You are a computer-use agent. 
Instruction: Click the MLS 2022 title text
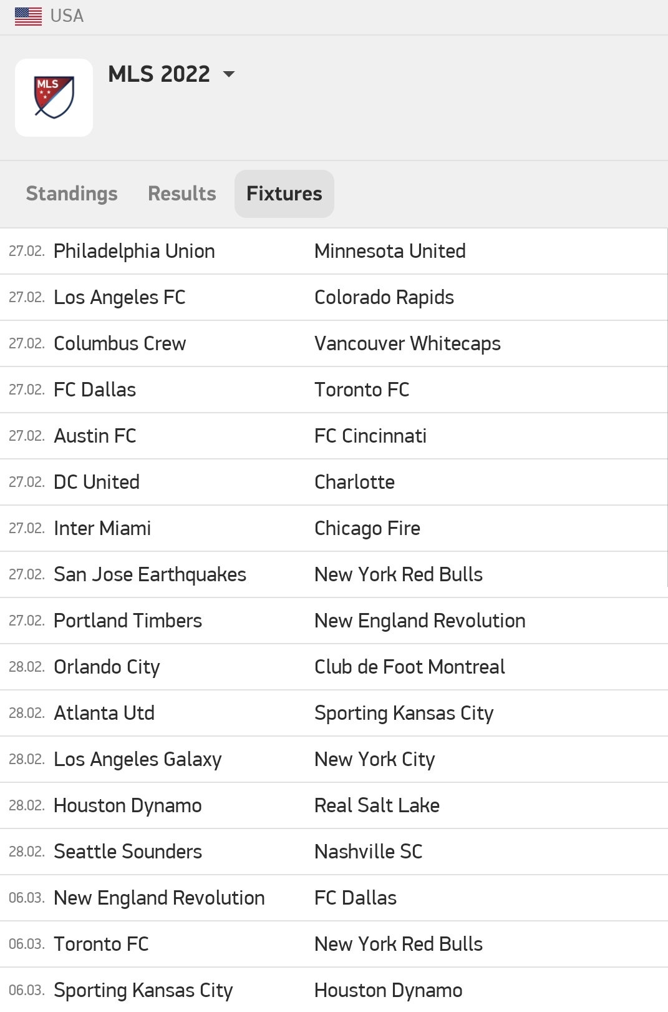coord(159,74)
